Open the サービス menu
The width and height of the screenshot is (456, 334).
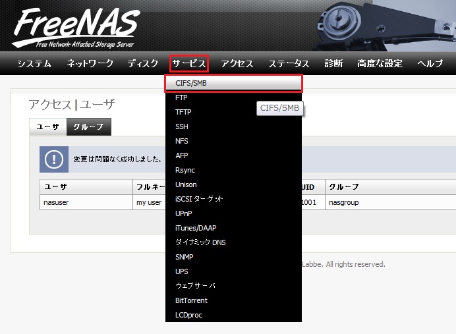point(189,63)
